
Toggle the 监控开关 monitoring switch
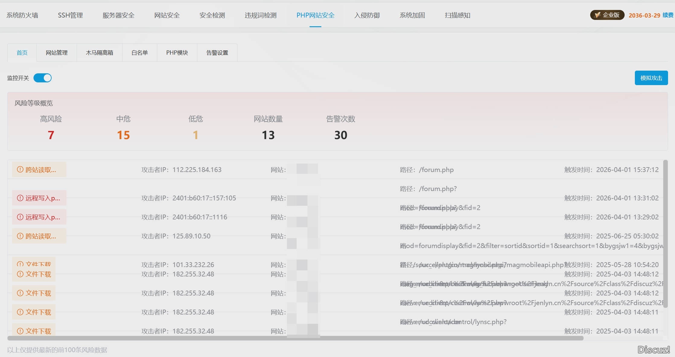click(43, 78)
